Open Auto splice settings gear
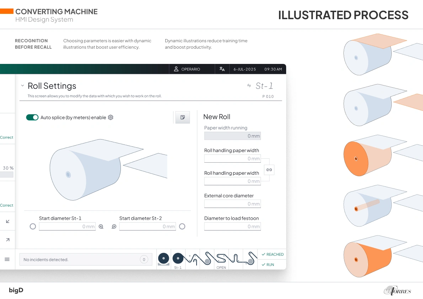This screenshot has width=423, height=299. pos(111,118)
